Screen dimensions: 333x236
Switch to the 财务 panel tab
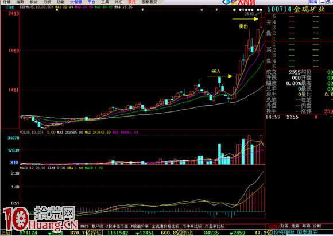pyautogui.click(x=284, y=226)
